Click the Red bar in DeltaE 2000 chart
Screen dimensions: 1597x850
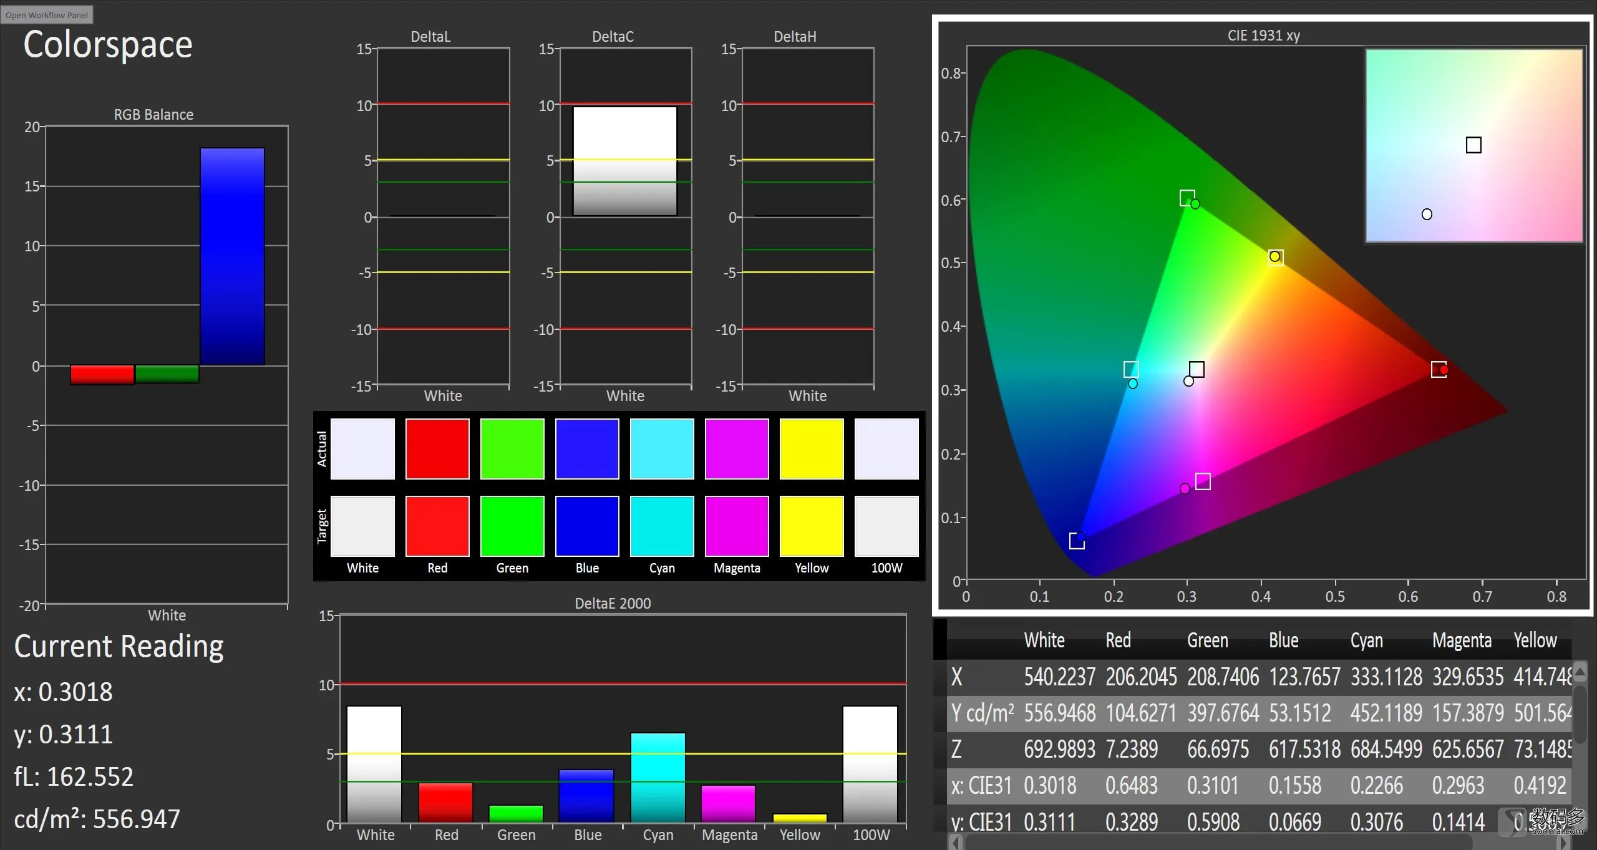(x=445, y=803)
